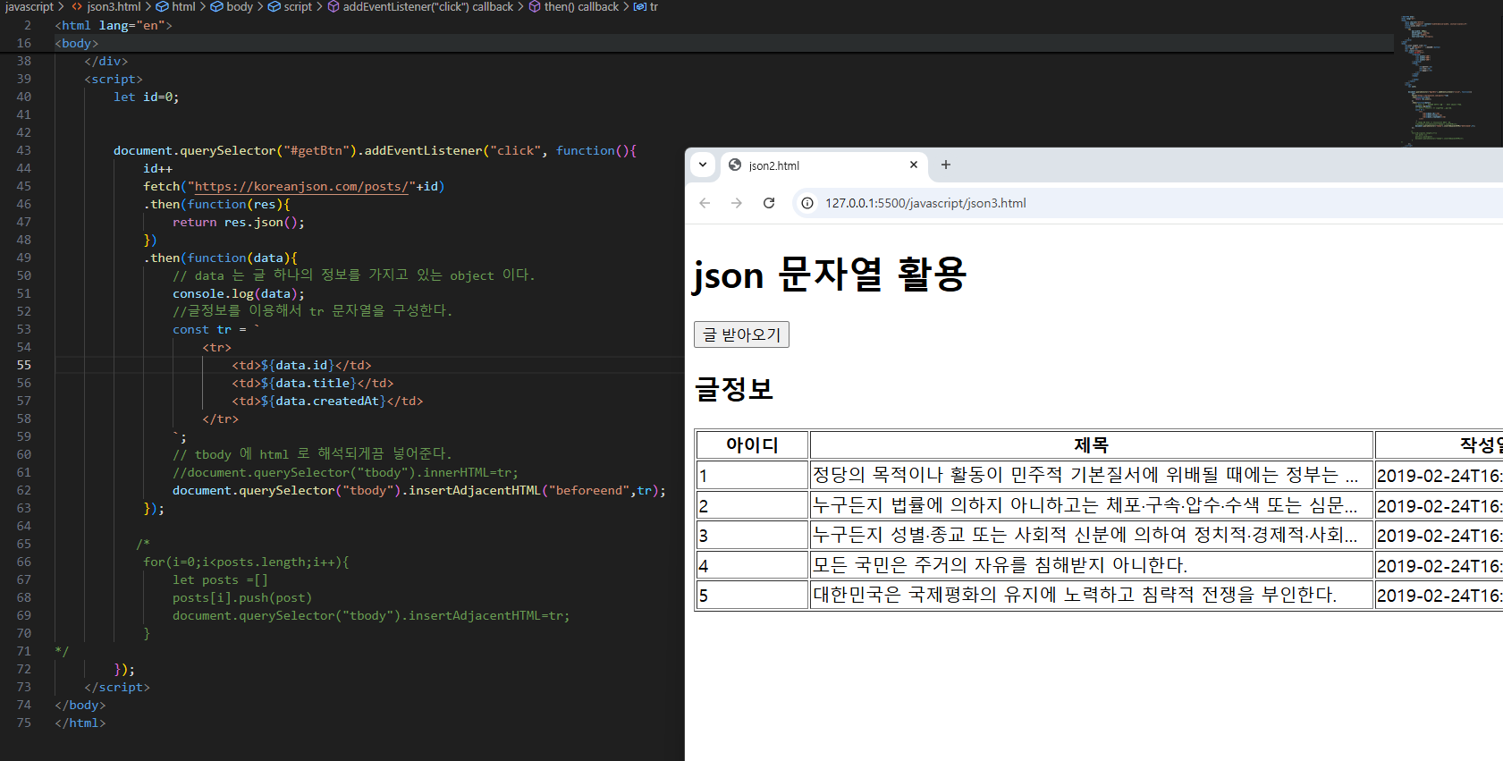The height and width of the screenshot is (761, 1503).
Task: Click the ID cell showing 3
Action: [x=753, y=535]
